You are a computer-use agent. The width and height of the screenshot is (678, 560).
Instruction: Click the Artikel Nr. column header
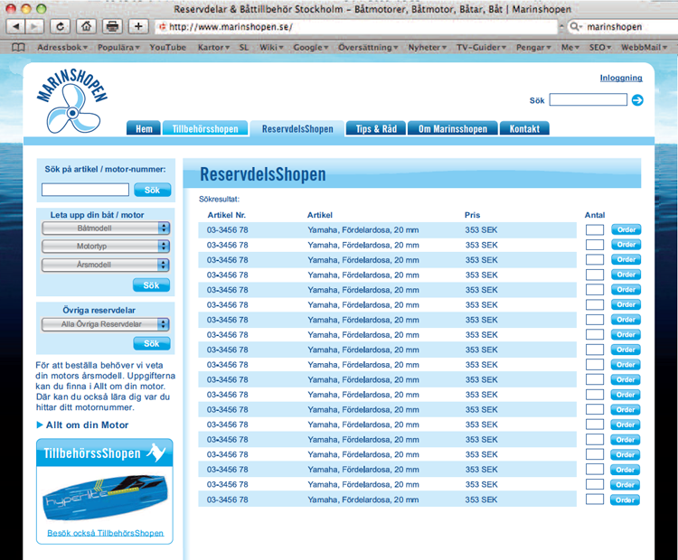point(227,215)
